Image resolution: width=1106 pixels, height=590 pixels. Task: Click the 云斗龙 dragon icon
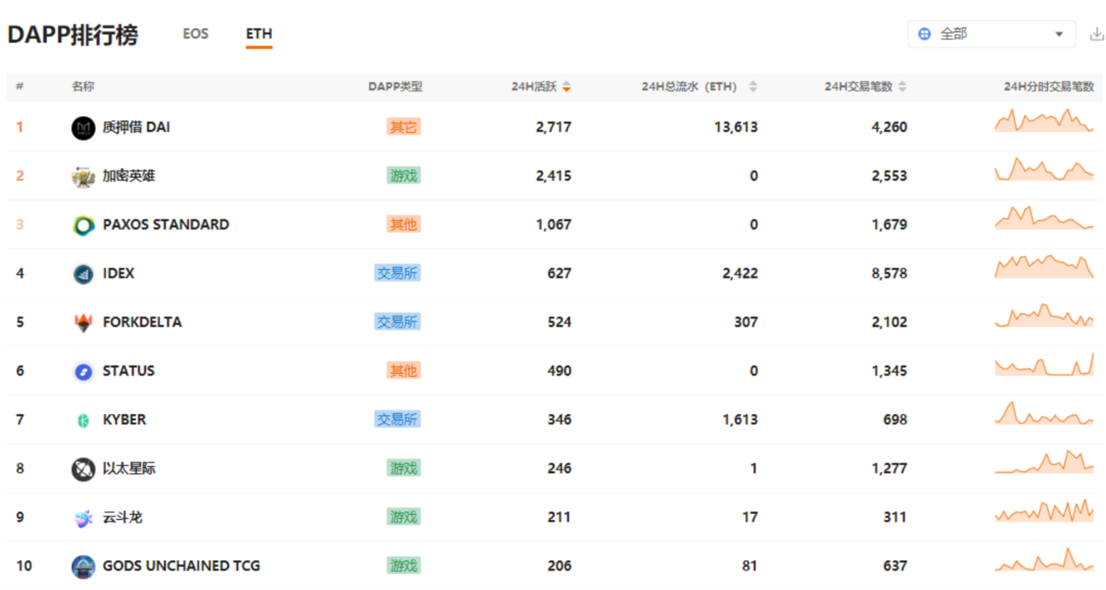(83, 517)
